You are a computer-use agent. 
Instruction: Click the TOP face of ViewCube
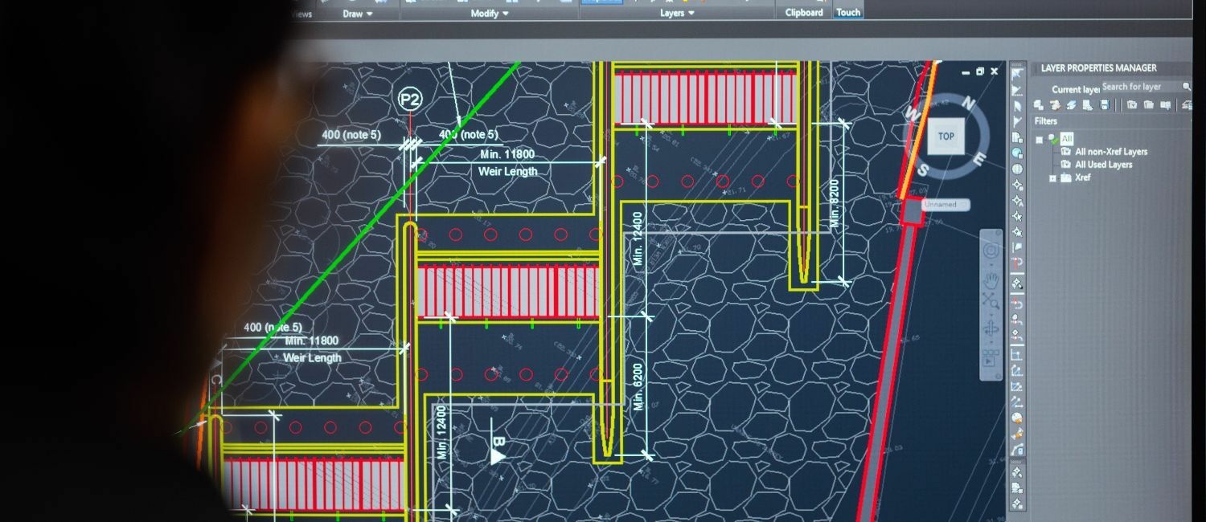[x=946, y=137]
